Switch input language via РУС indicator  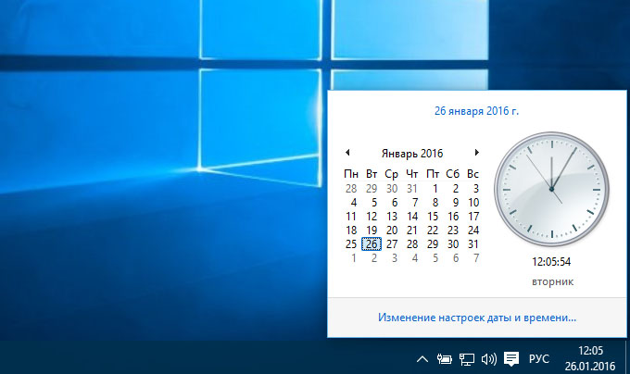539,359
